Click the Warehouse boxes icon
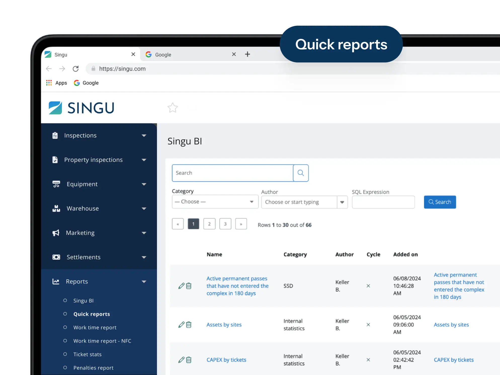This screenshot has height=375, width=500. click(x=56, y=208)
